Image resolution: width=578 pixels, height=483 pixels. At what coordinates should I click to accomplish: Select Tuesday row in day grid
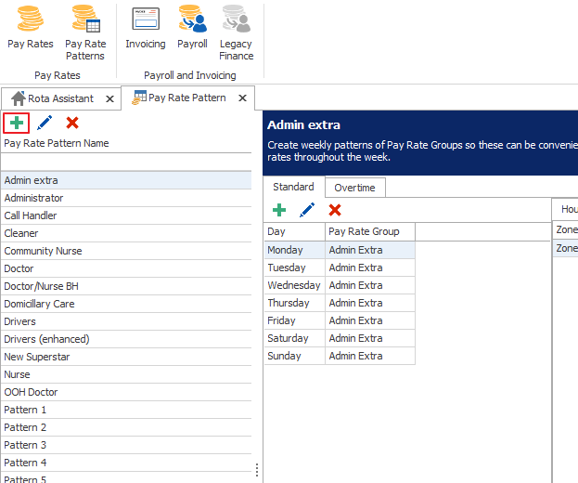340,268
